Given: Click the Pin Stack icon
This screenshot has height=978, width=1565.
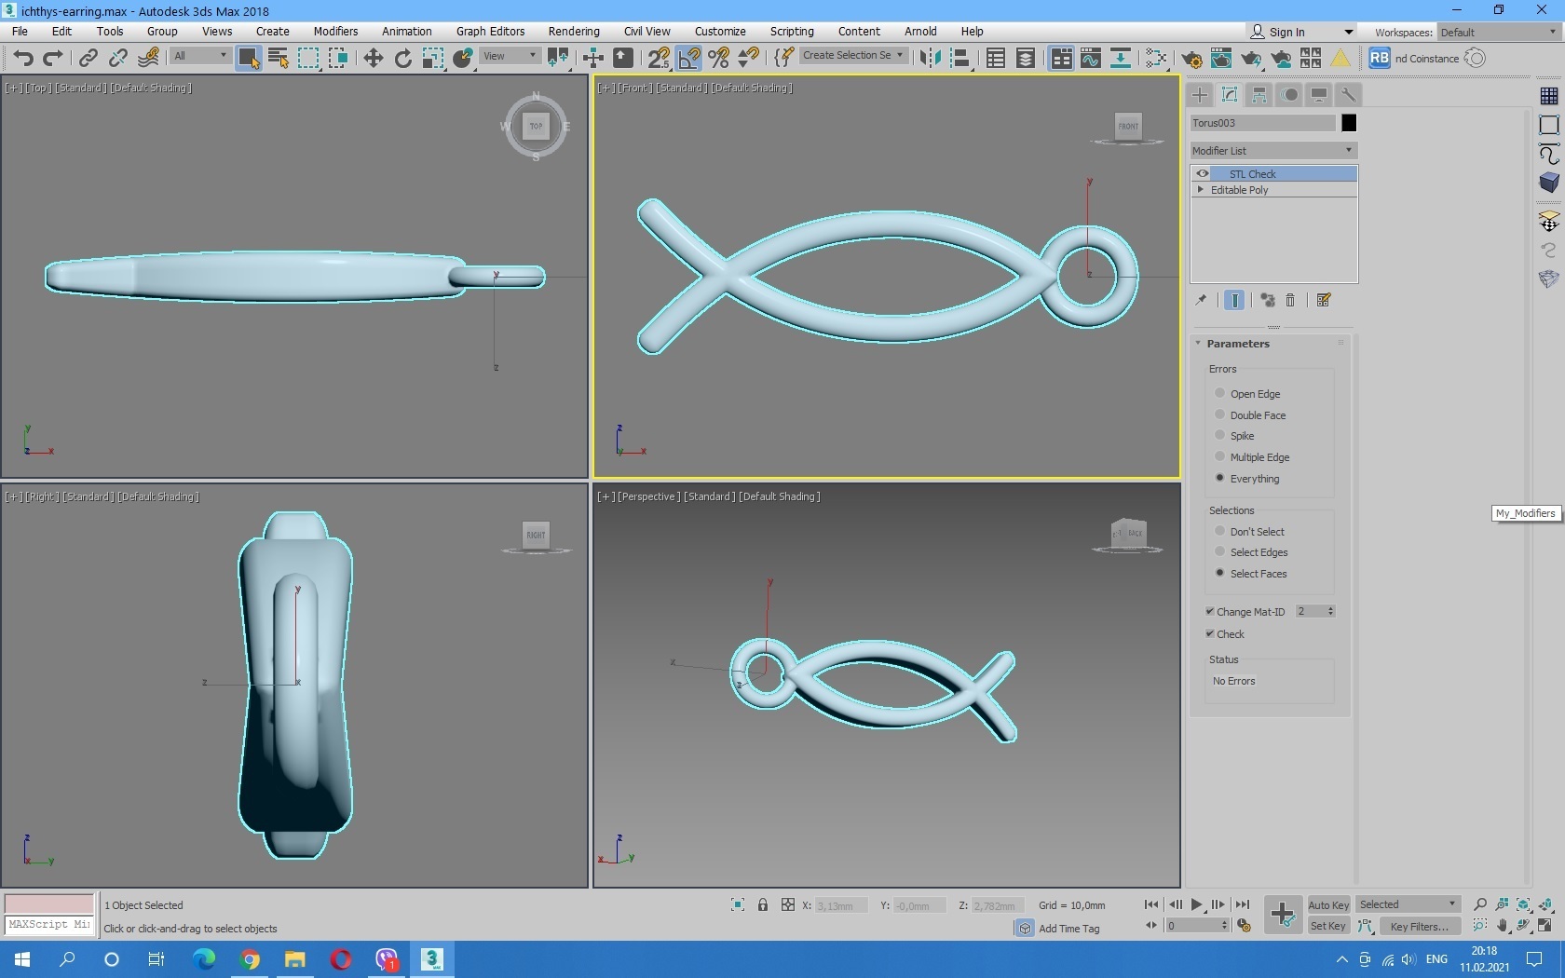Looking at the screenshot, I should tap(1202, 300).
